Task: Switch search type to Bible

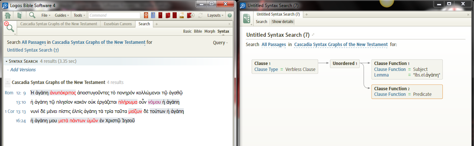Action: click(198, 32)
